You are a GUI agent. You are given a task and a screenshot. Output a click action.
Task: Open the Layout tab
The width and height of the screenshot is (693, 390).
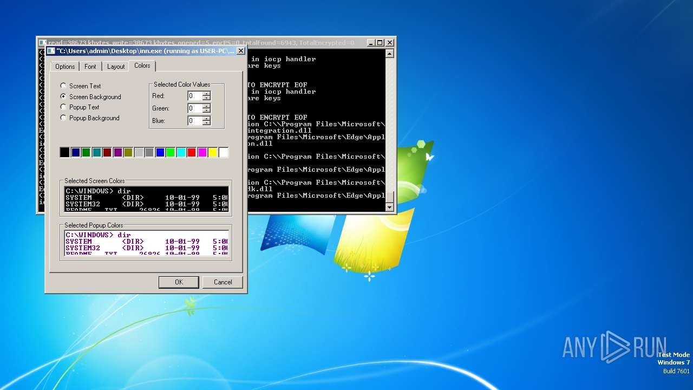pyautogui.click(x=116, y=66)
